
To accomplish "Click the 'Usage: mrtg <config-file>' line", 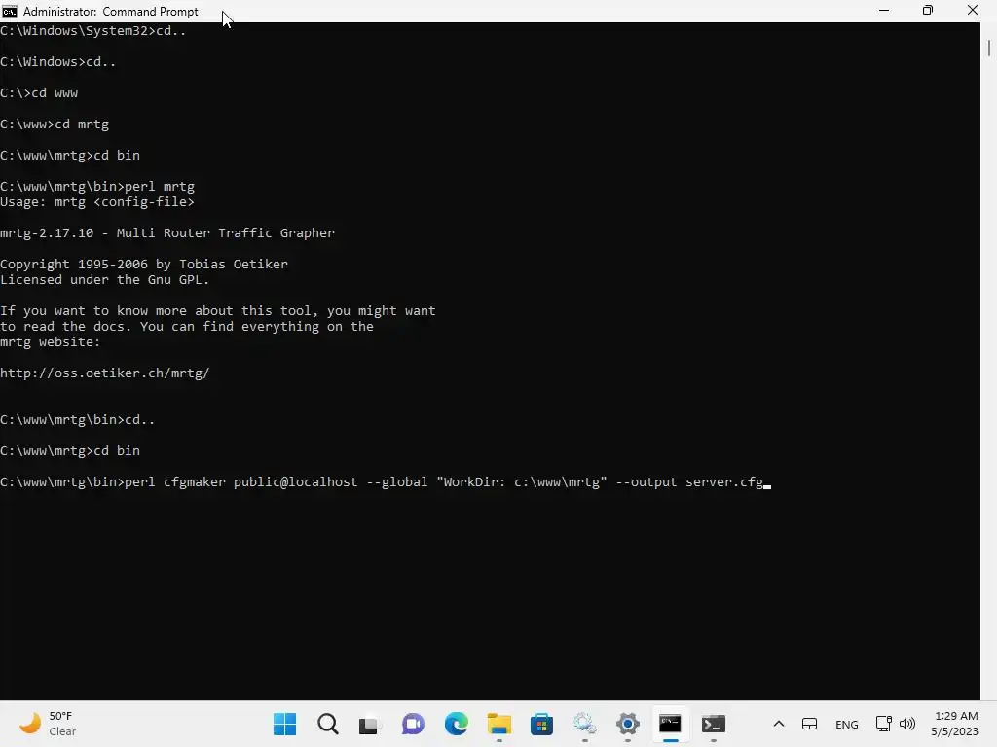I will click(x=97, y=202).
